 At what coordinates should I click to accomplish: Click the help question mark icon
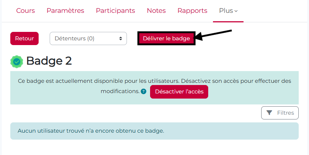[143, 91]
